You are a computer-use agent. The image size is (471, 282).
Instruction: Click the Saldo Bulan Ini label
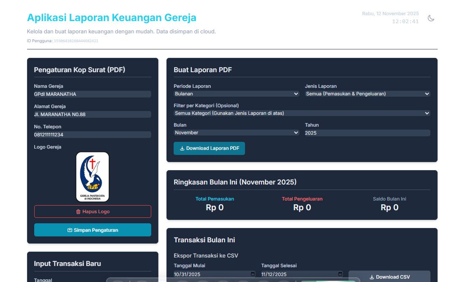[x=389, y=199]
